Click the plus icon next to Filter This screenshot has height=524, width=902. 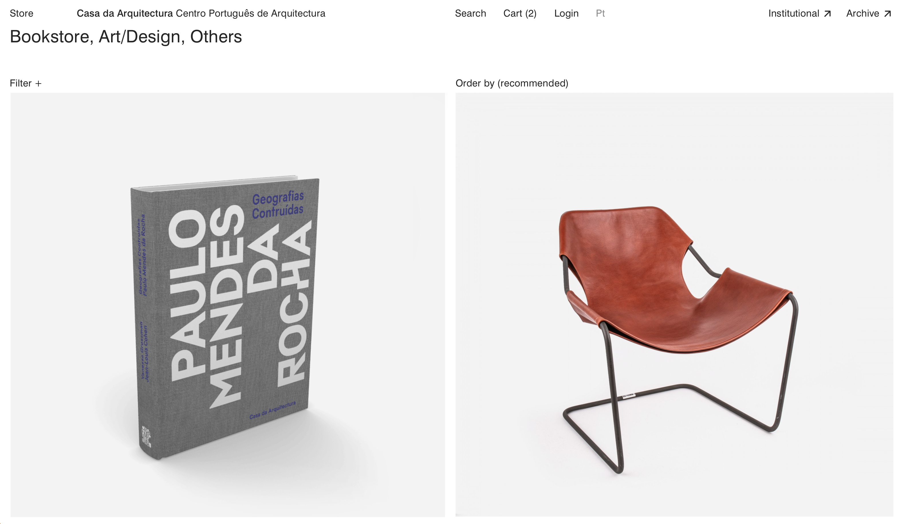point(38,84)
